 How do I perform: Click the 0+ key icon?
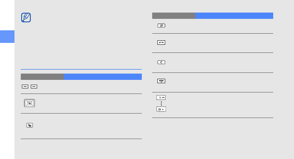click(161, 110)
